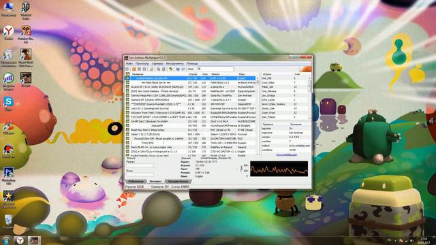Screen dimensions: 436x245
Task: Select the highlighted United Roleplay server row
Action: click(x=191, y=78)
